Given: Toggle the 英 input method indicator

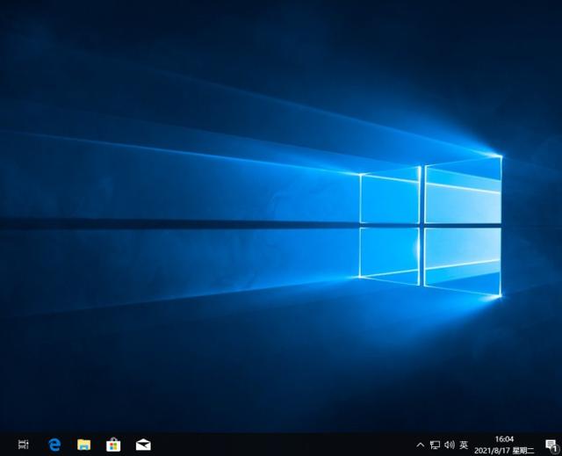Looking at the screenshot, I should click(x=464, y=445).
